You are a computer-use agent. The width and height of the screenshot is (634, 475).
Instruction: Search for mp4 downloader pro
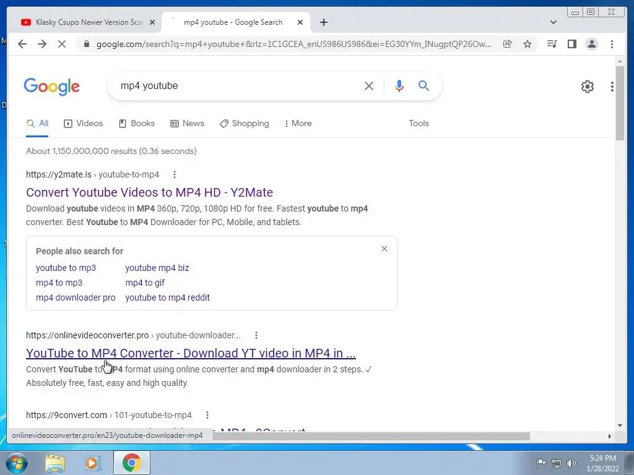[76, 297]
